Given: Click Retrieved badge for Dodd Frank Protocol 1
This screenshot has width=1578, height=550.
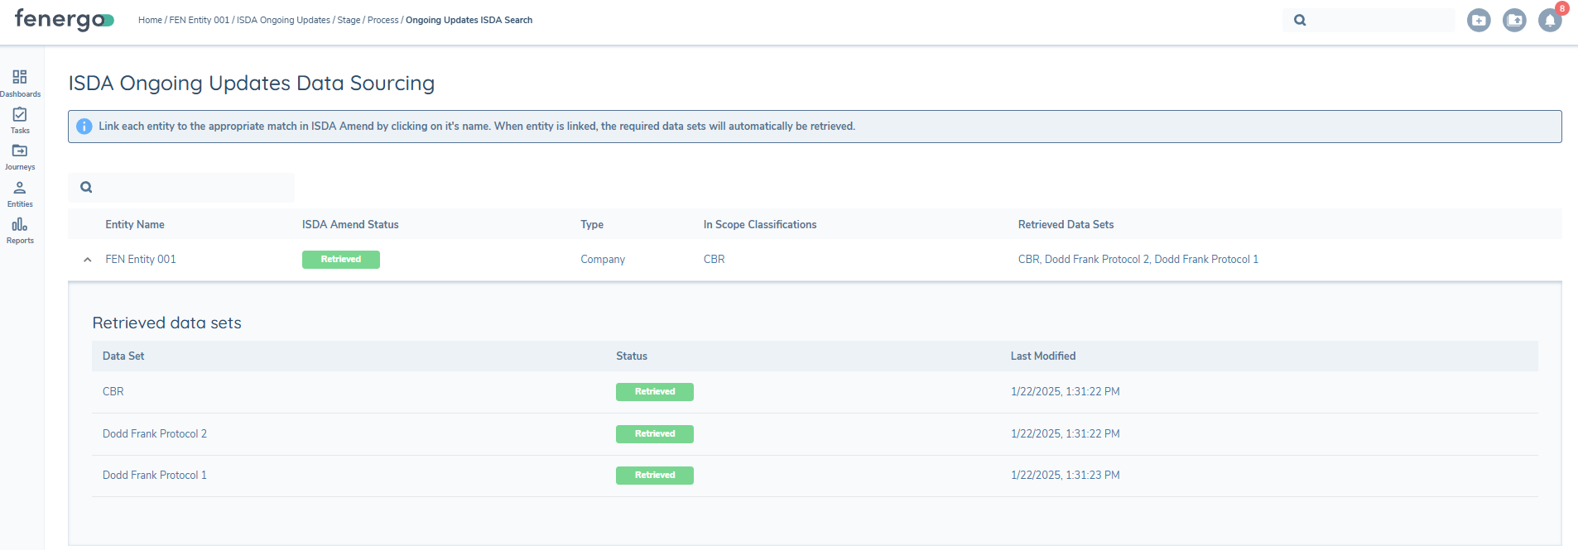Looking at the screenshot, I should click(x=655, y=476).
